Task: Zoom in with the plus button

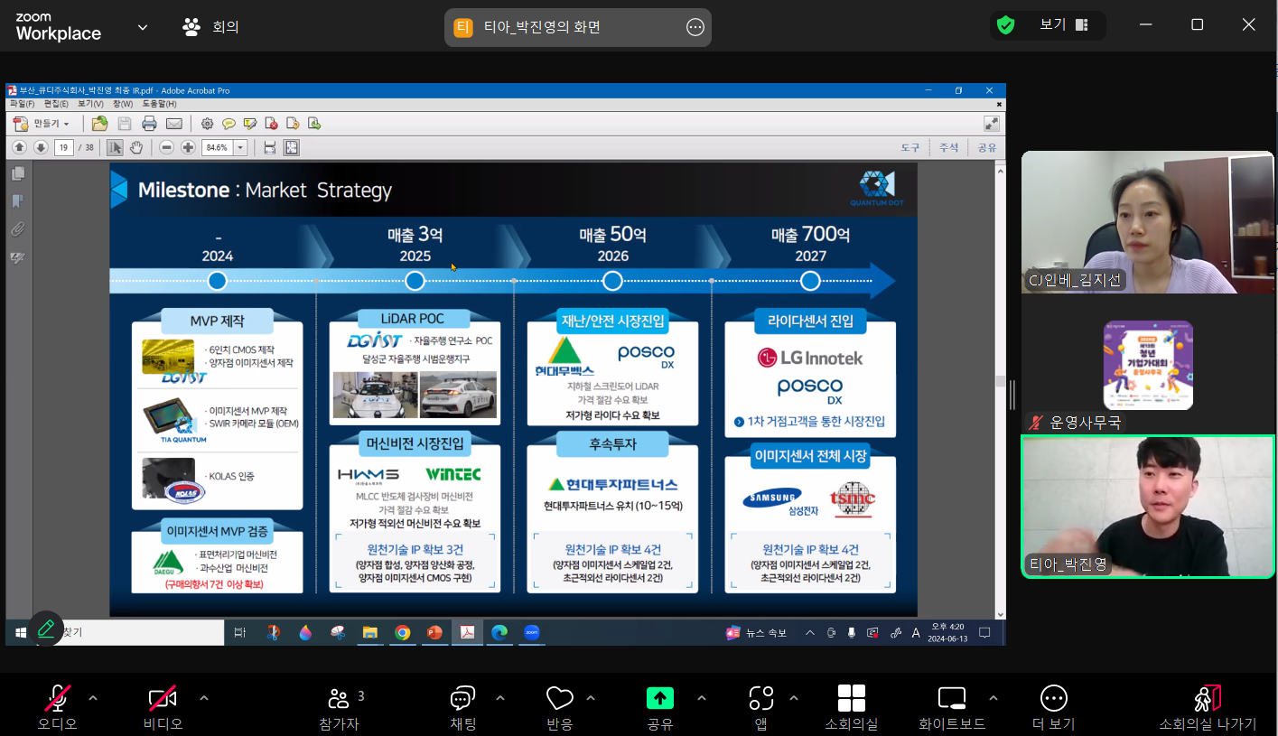Action: pos(188,147)
